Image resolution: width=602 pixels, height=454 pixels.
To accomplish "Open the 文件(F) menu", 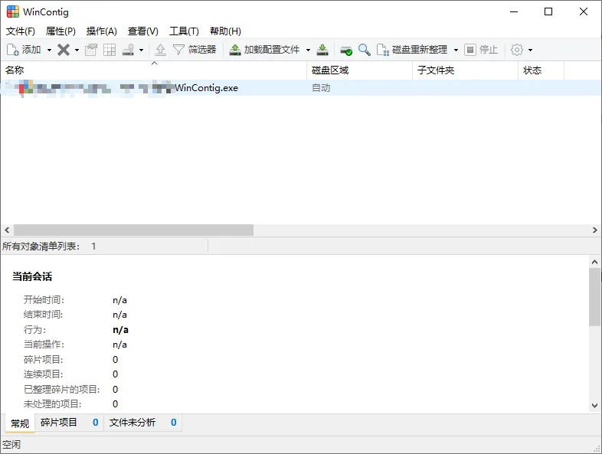I will coord(21,31).
